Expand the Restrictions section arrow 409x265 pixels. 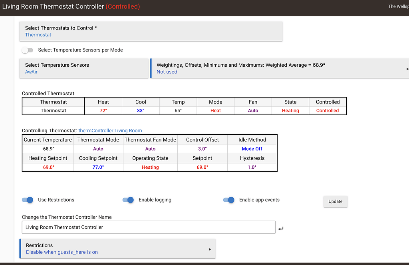coord(210,249)
